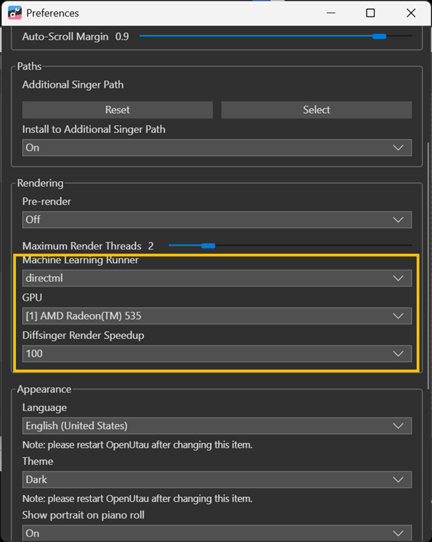Click the Auto-Scroll Margin slider handle
This screenshot has width=432, height=542.
tap(379, 36)
